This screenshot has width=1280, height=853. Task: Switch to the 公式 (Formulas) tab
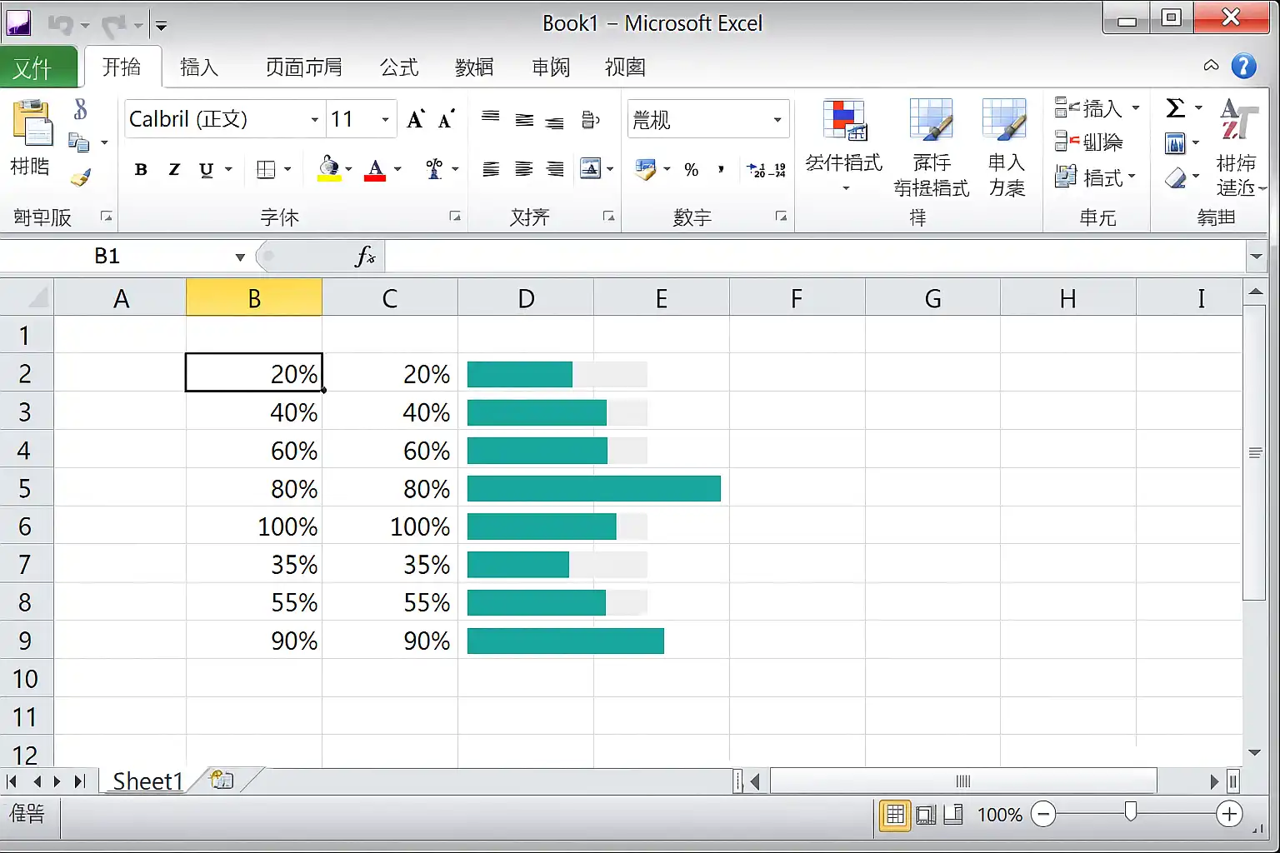(x=399, y=67)
